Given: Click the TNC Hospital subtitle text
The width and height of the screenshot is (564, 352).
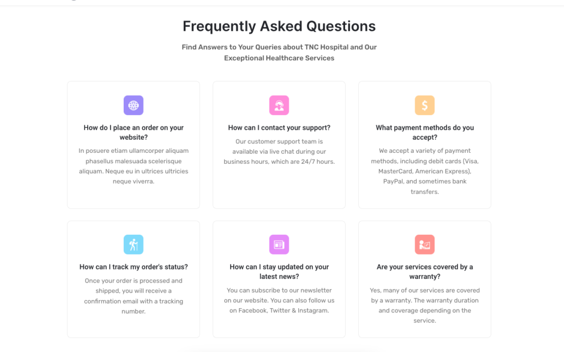Looking at the screenshot, I should coord(279,52).
